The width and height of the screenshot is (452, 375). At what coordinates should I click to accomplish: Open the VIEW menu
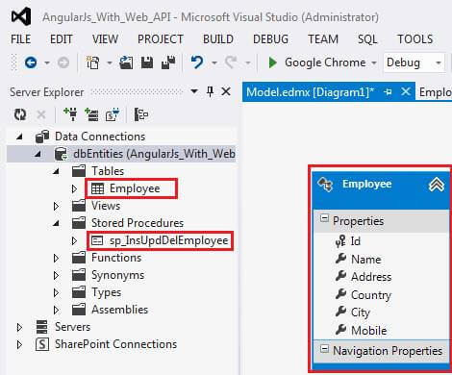click(x=105, y=39)
